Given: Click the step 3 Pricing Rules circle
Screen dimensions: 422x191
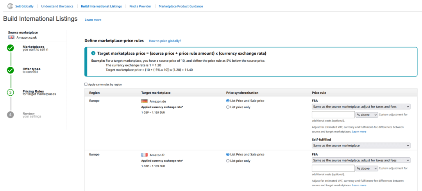Looking at the screenshot, I should 11,93.
